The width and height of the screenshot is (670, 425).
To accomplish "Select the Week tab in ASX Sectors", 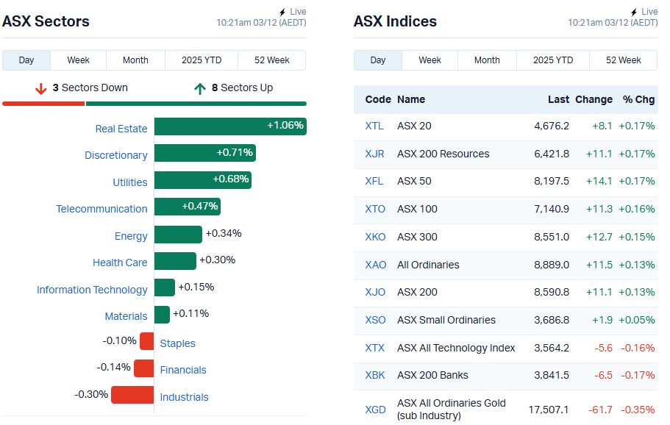I will [78, 60].
